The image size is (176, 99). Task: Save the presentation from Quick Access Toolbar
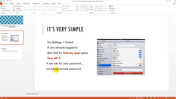click(1, 1)
